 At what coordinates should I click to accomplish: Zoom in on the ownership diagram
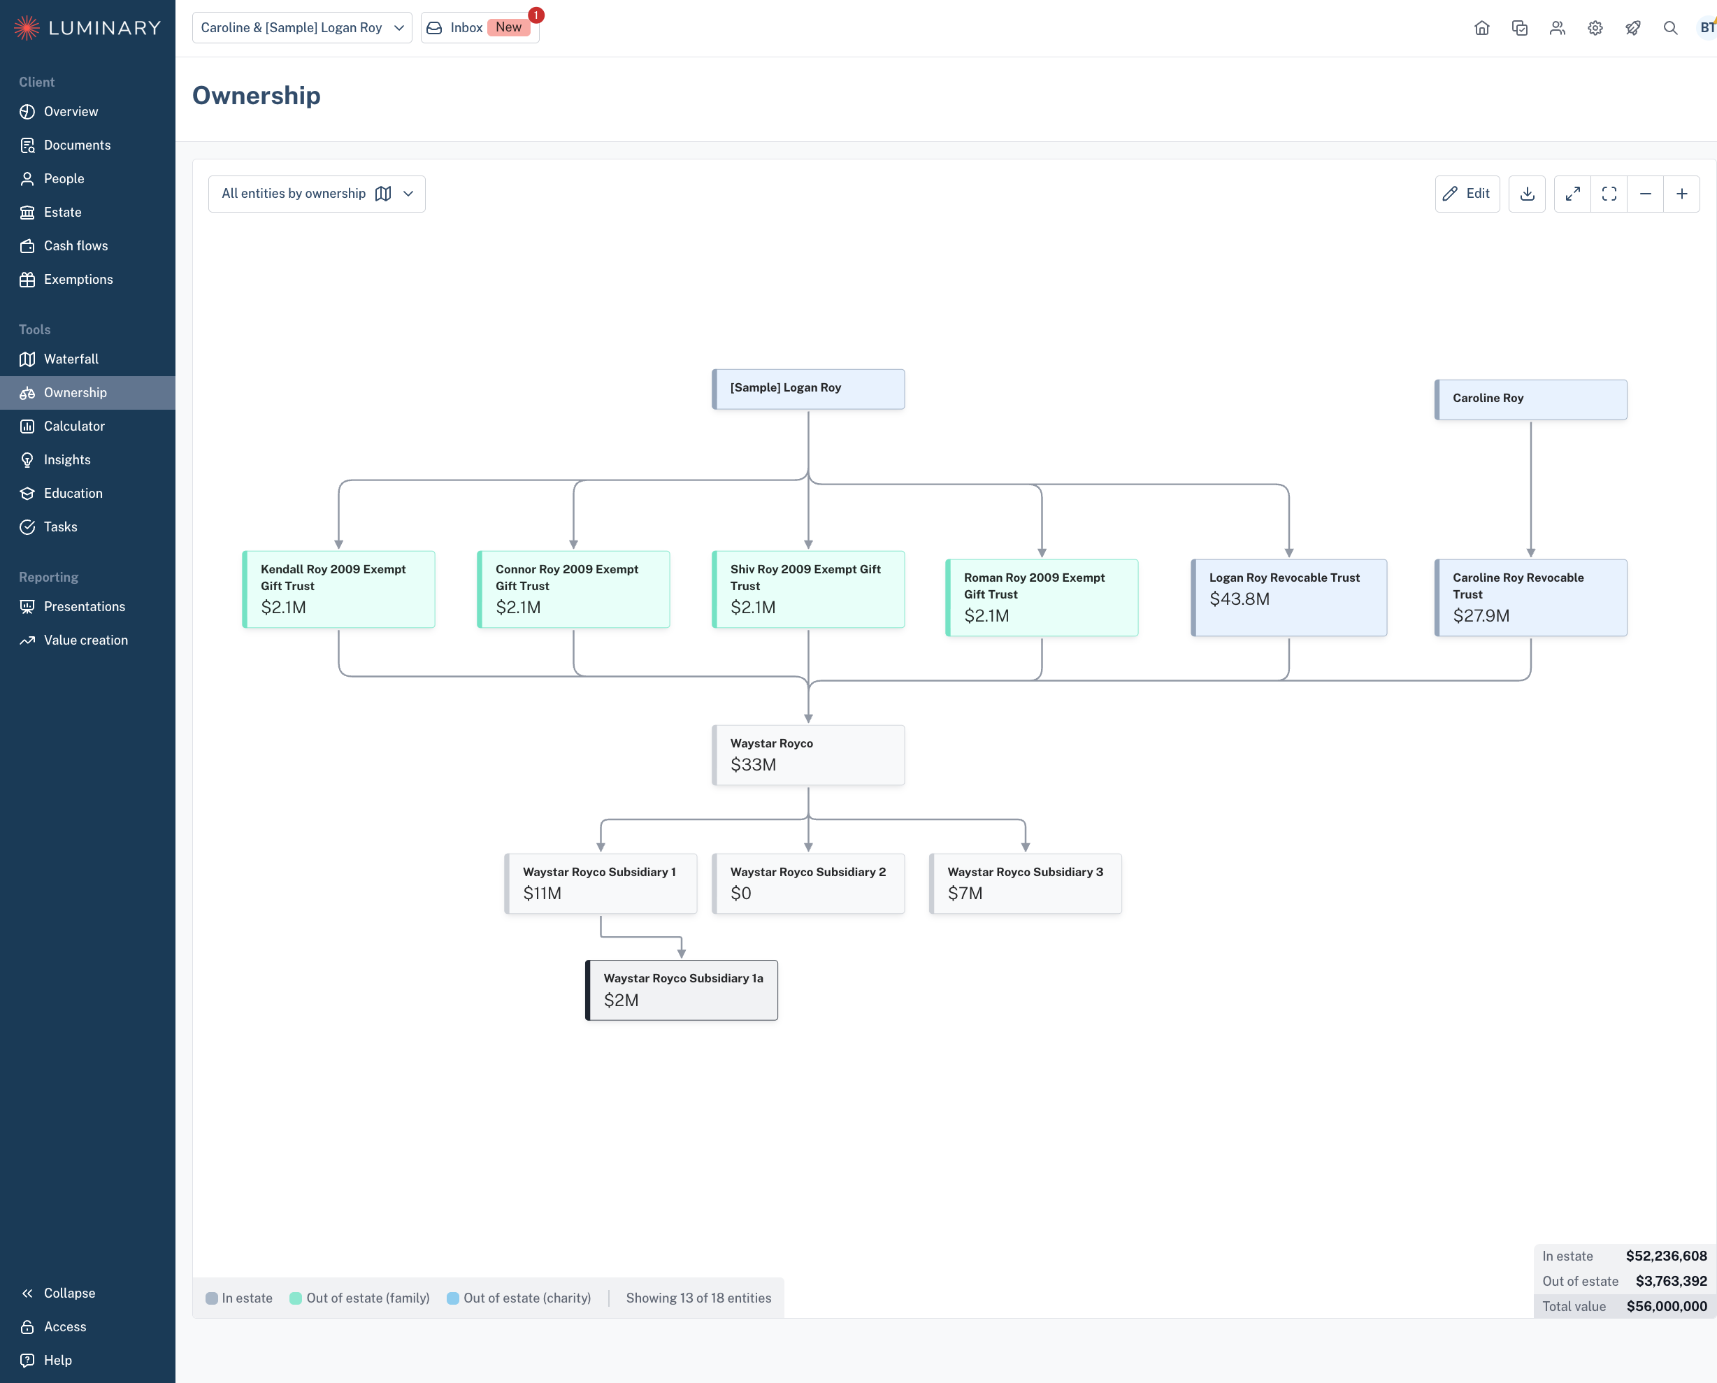click(x=1681, y=194)
